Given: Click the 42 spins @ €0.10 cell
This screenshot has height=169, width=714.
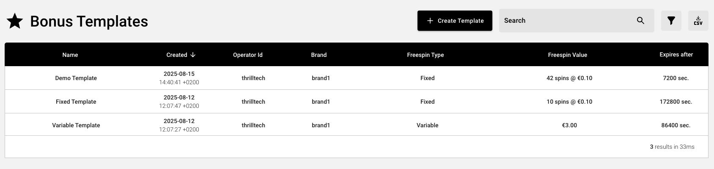Looking at the screenshot, I should tap(569, 78).
